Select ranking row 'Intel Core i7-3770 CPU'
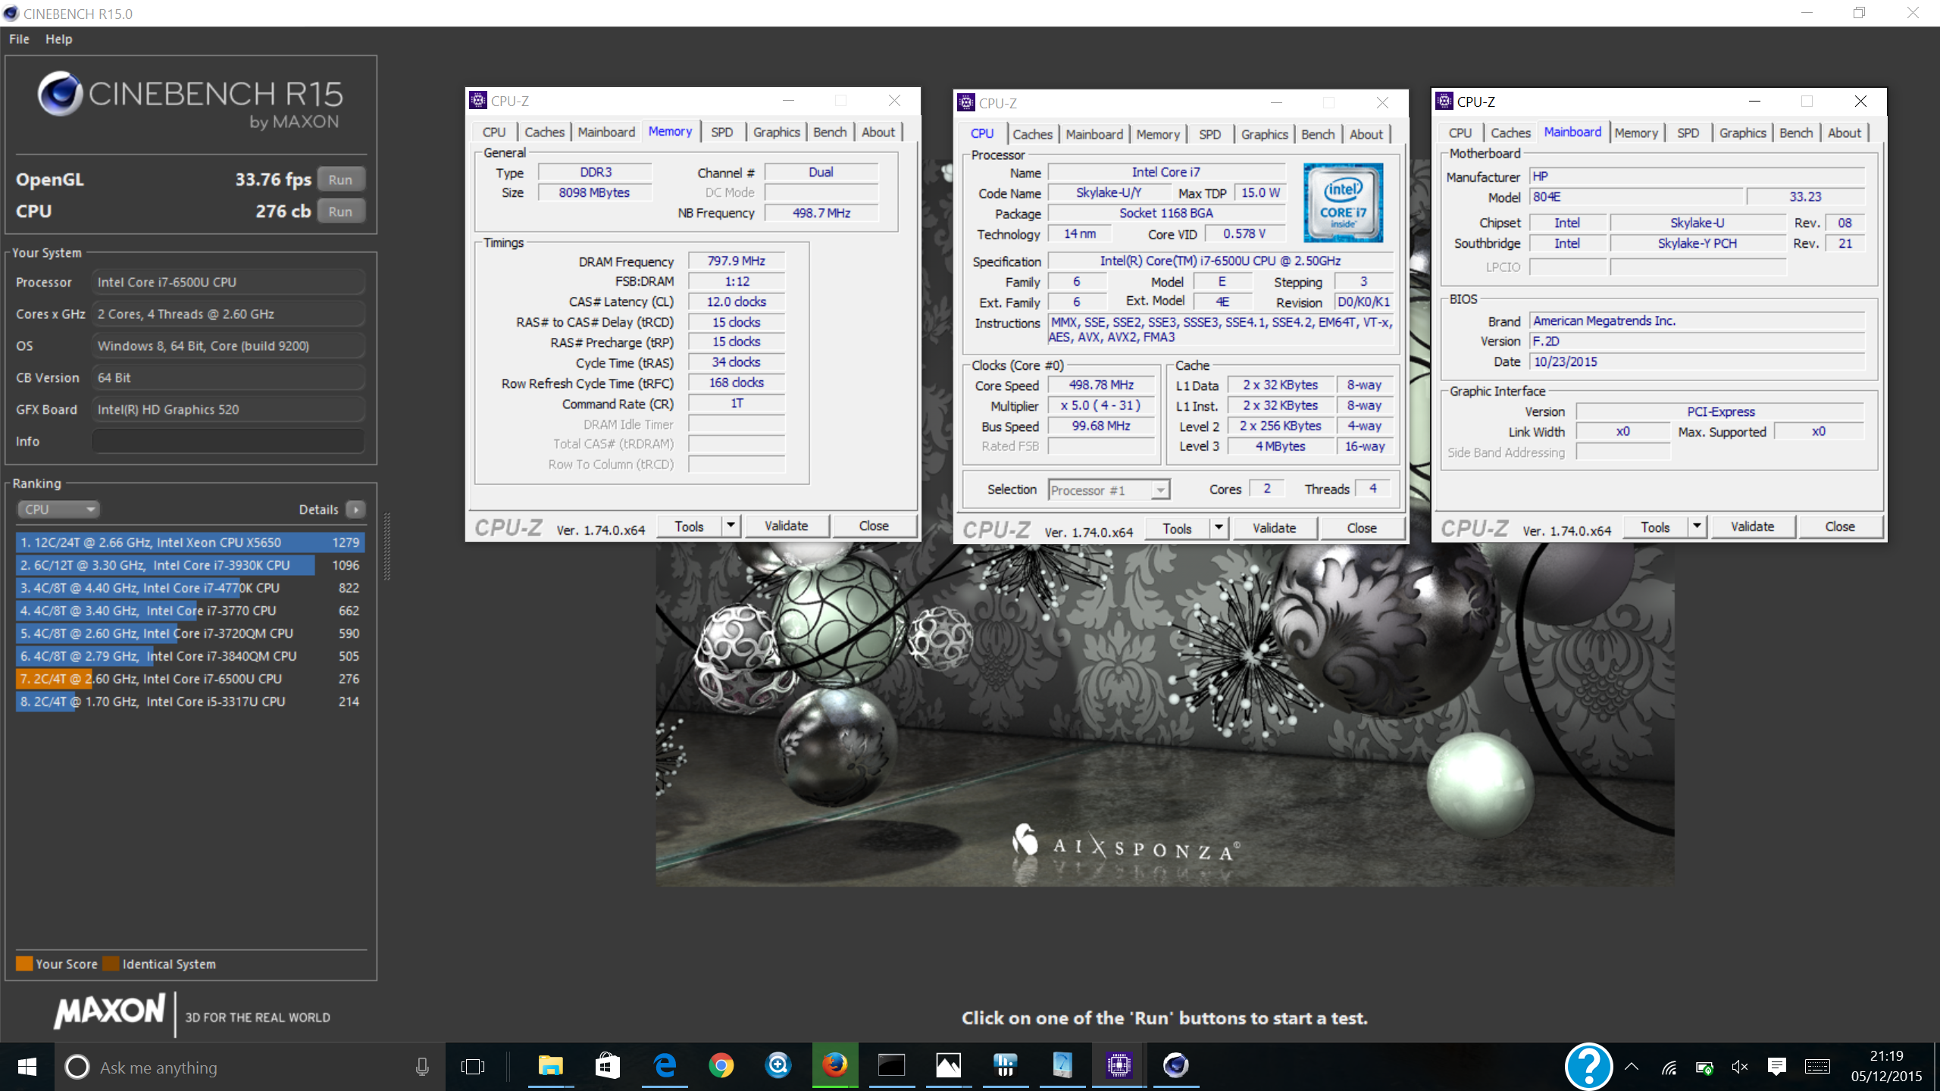This screenshot has width=1940, height=1091. (x=189, y=611)
